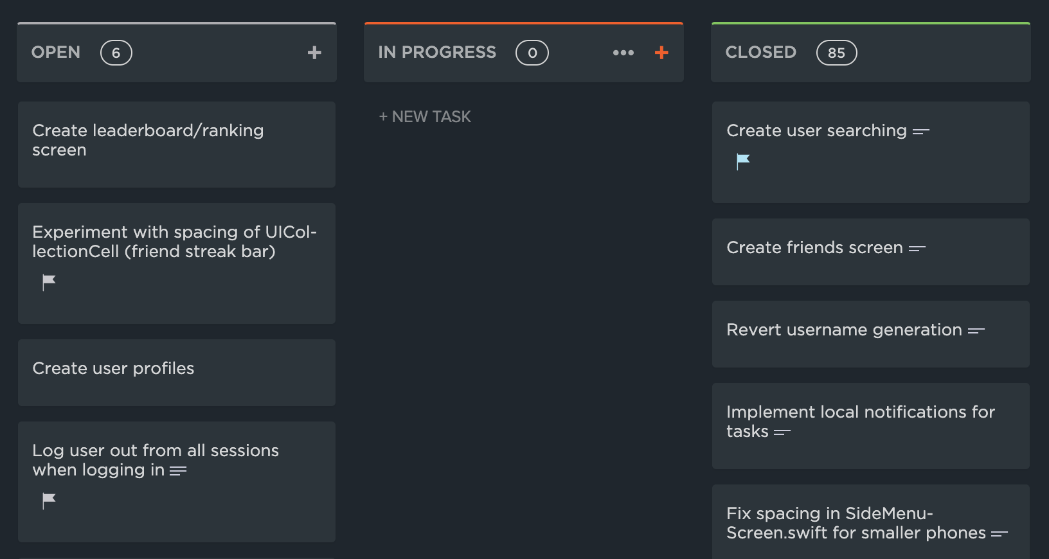
Task: Open the Create leaderboard/ranking screen task
Action: tap(148, 140)
